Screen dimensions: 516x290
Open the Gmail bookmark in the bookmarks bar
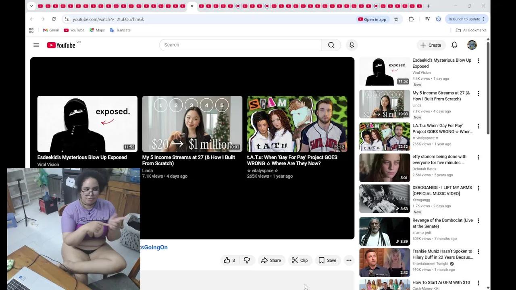50,30
